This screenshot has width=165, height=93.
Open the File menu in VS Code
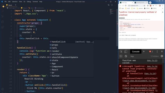coord(5,2)
